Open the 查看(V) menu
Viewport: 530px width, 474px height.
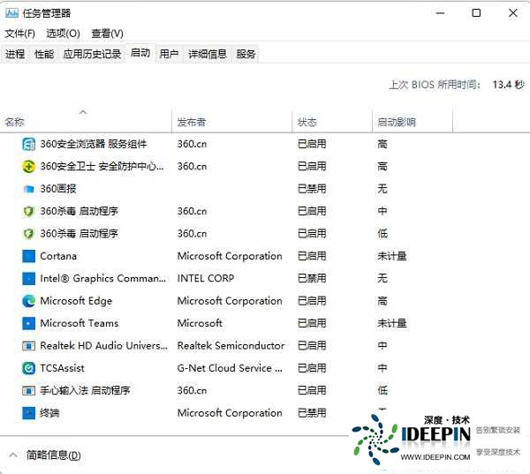107,34
